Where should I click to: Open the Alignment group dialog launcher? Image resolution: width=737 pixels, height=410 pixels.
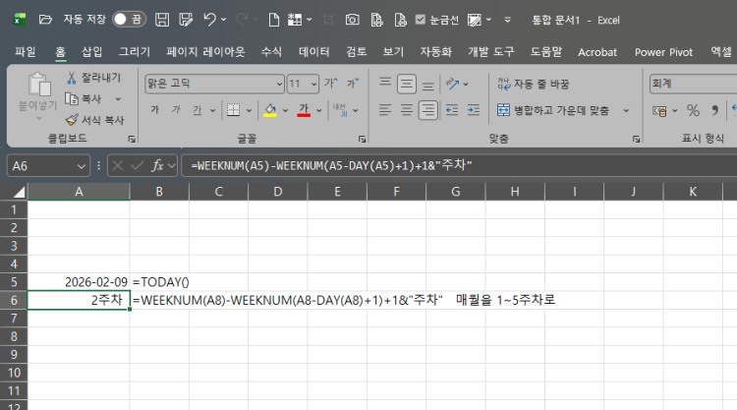coord(636,140)
